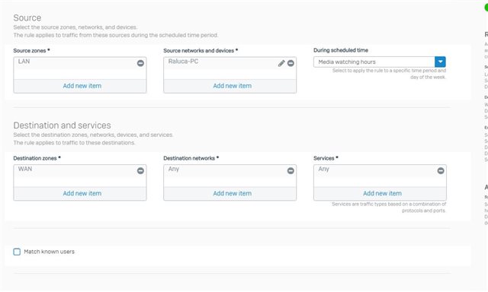Screen dimensions: 488x292
Task: Add new item to Destination networks
Action: 230,193
